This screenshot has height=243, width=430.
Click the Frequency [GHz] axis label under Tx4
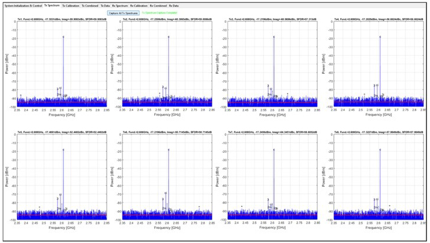click(x=378, y=115)
